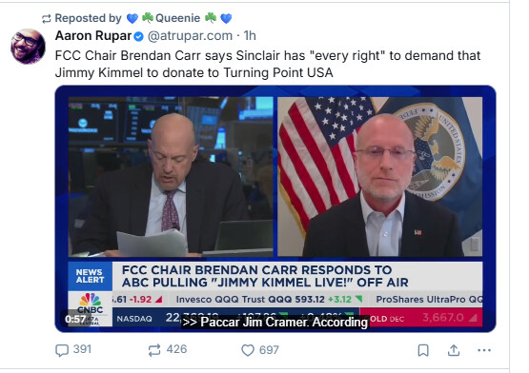Click the 697 like count

[269, 350]
